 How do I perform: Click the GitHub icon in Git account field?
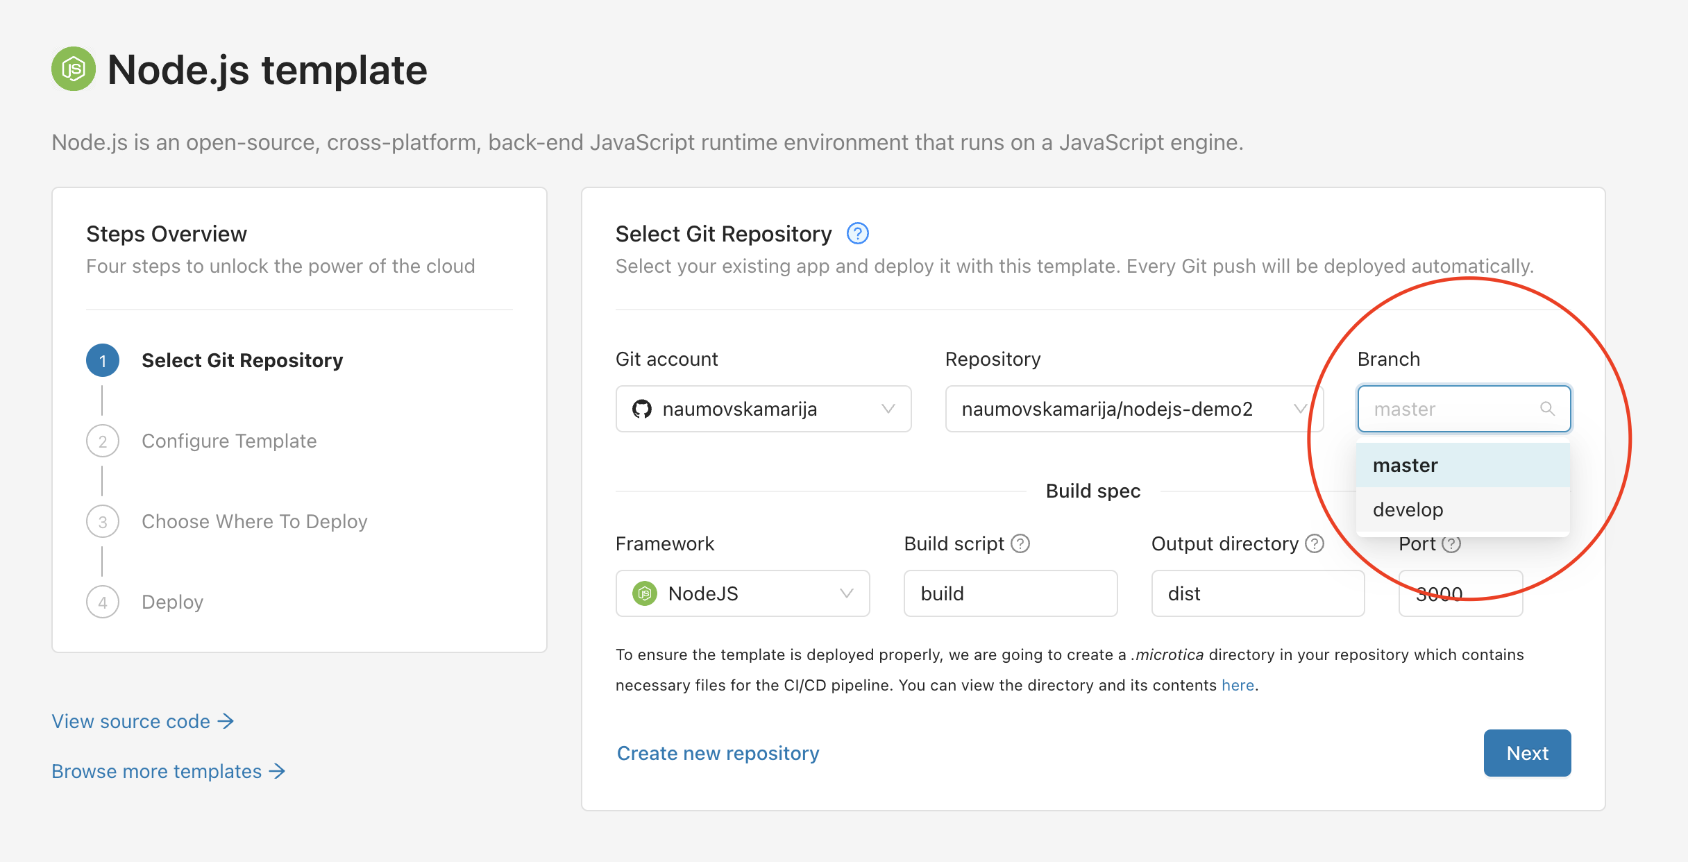pos(642,409)
